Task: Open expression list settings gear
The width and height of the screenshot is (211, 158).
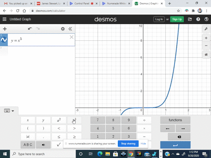Action: pyautogui.click(x=63, y=29)
